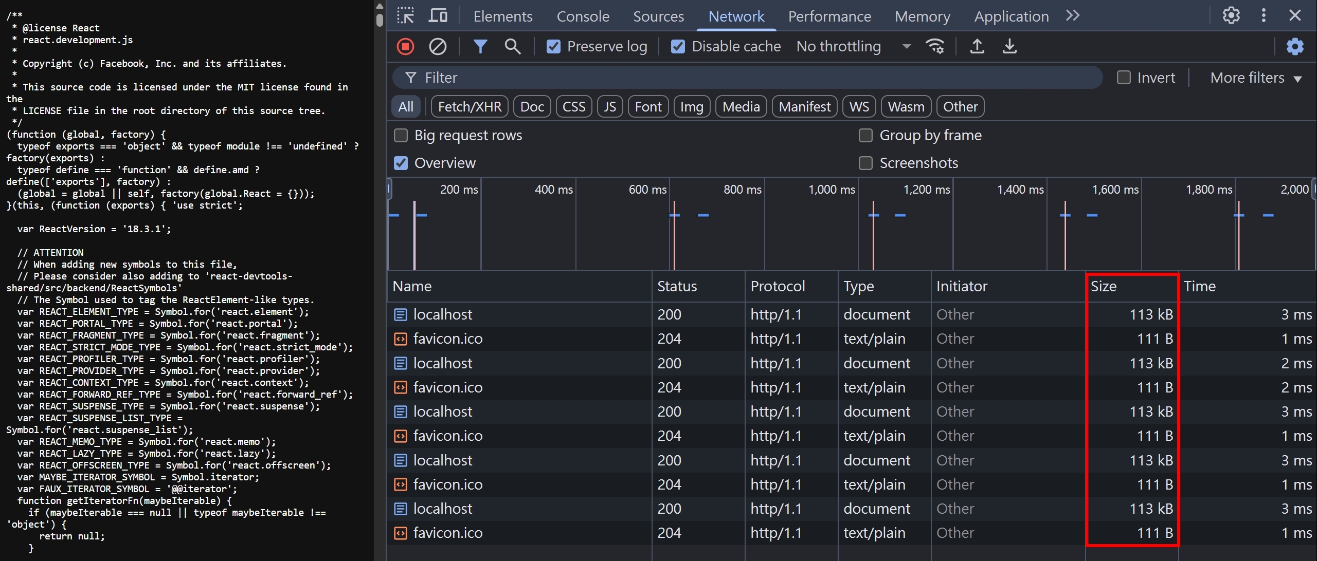1317x561 pixels.
Task: Close the DevTools panel
Action: [x=1295, y=16]
